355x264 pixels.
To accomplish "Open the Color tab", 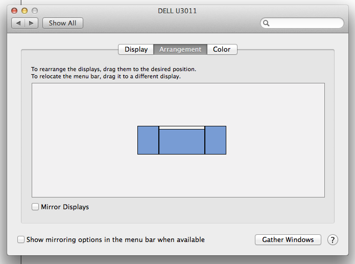I will [222, 50].
